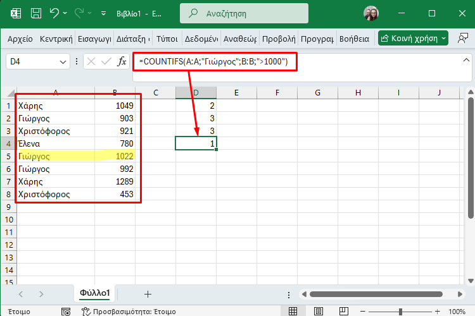Select column G header

tap(317, 93)
